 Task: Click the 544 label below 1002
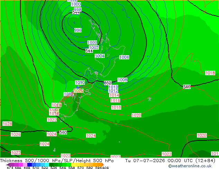click(89, 51)
